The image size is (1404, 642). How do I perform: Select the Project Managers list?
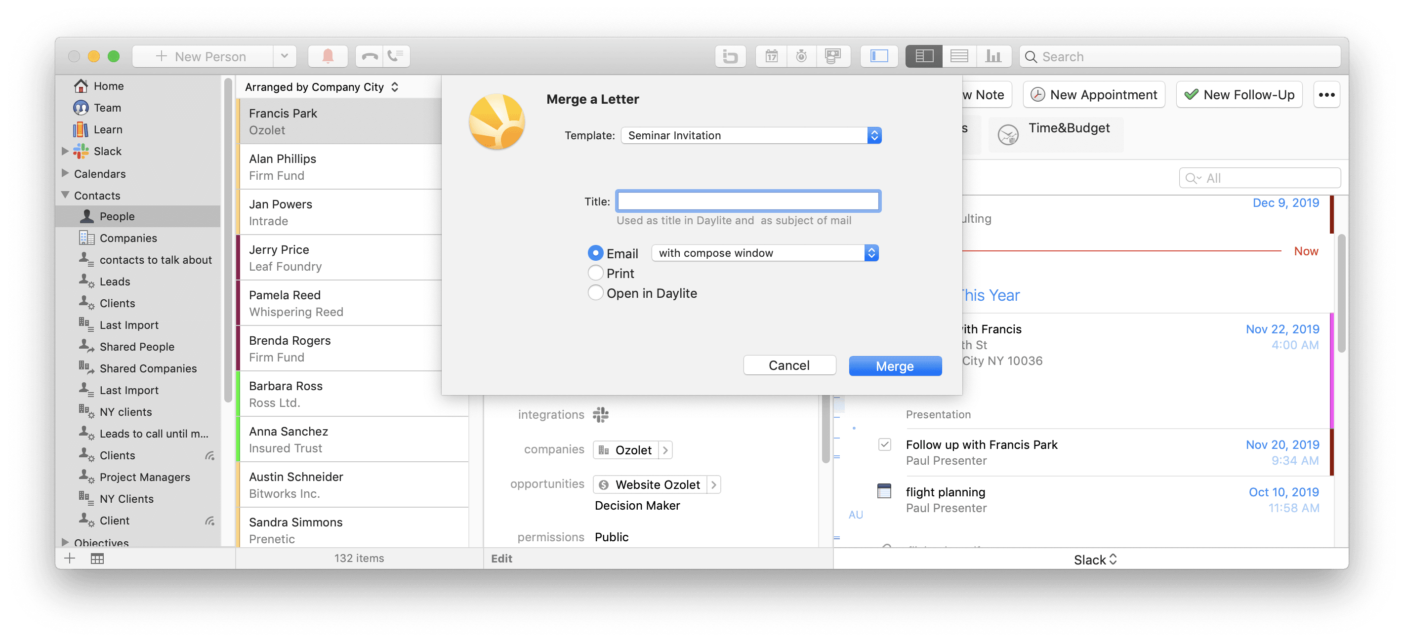point(144,477)
